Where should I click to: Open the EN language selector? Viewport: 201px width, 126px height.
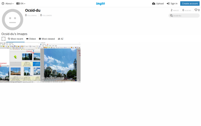21,4
